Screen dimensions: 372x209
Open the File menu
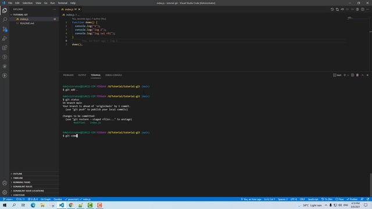pyautogui.click(x=10, y=3)
